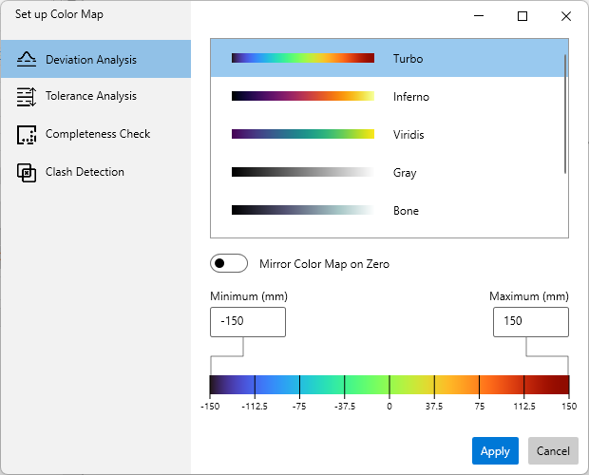The width and height of the screenshot is (589, 475).
Task: Click the Bone color map name
Action: 406,211
